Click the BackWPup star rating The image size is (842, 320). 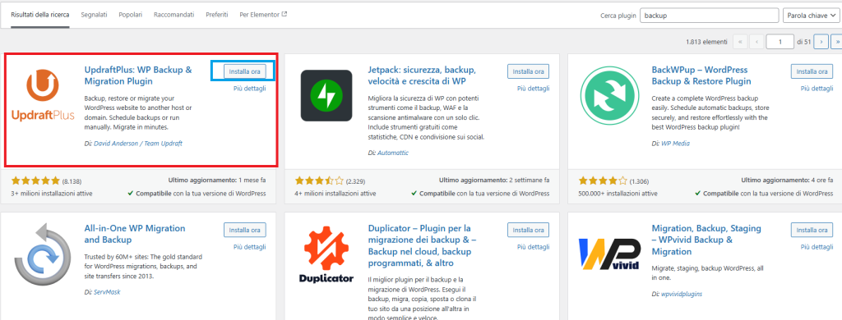(x=603, y=181)
